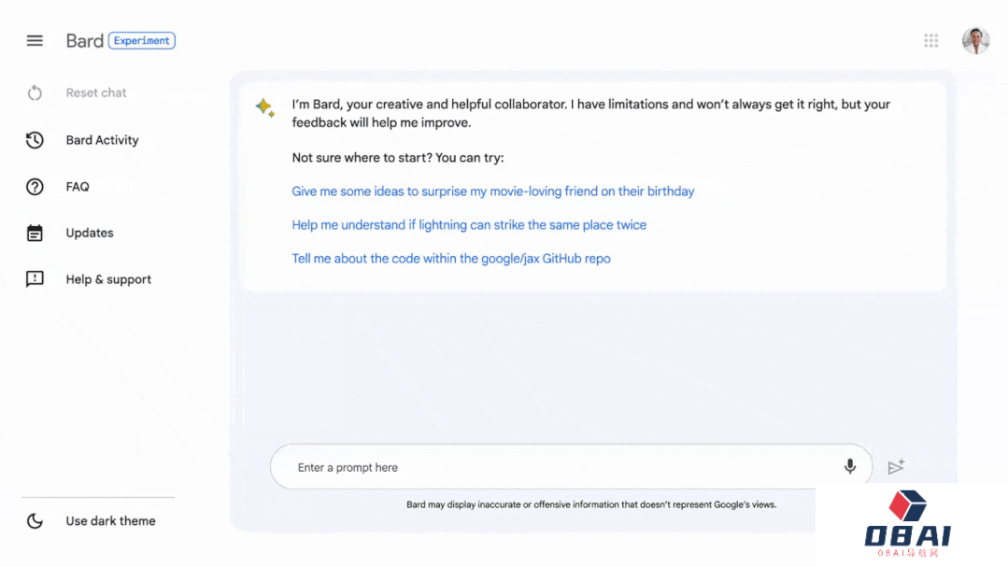Click the Bard Activity history clock icon
Viewport: 1008px width, 567px height.
point(35,140)
